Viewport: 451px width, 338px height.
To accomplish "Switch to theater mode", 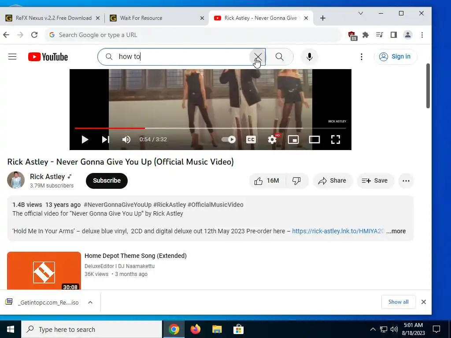I will coord(314,140).
